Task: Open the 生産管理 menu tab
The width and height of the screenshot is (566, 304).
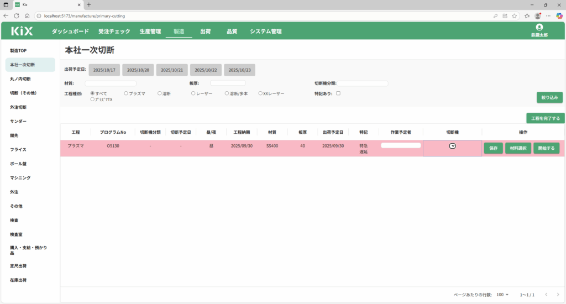Action: tap(150, 32)
